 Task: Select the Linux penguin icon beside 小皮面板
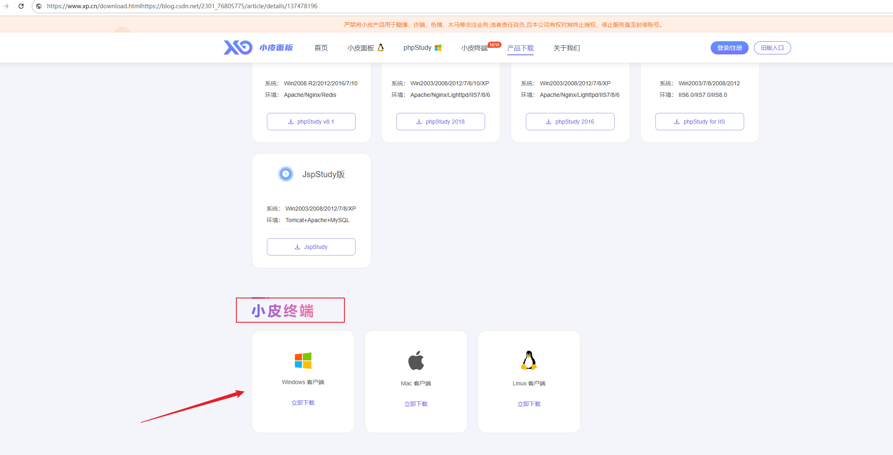click(381, 47)
